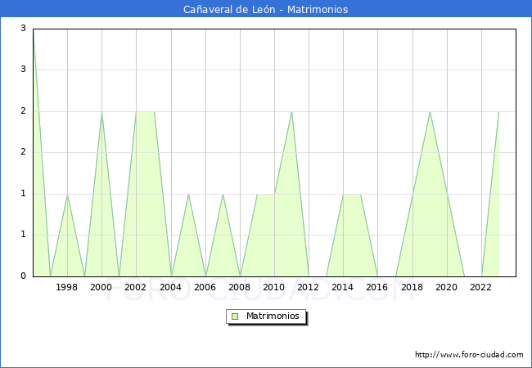Select the 1998 x-axis label
The width and height of the screenshot is (532, 368).
coord(67,287)
